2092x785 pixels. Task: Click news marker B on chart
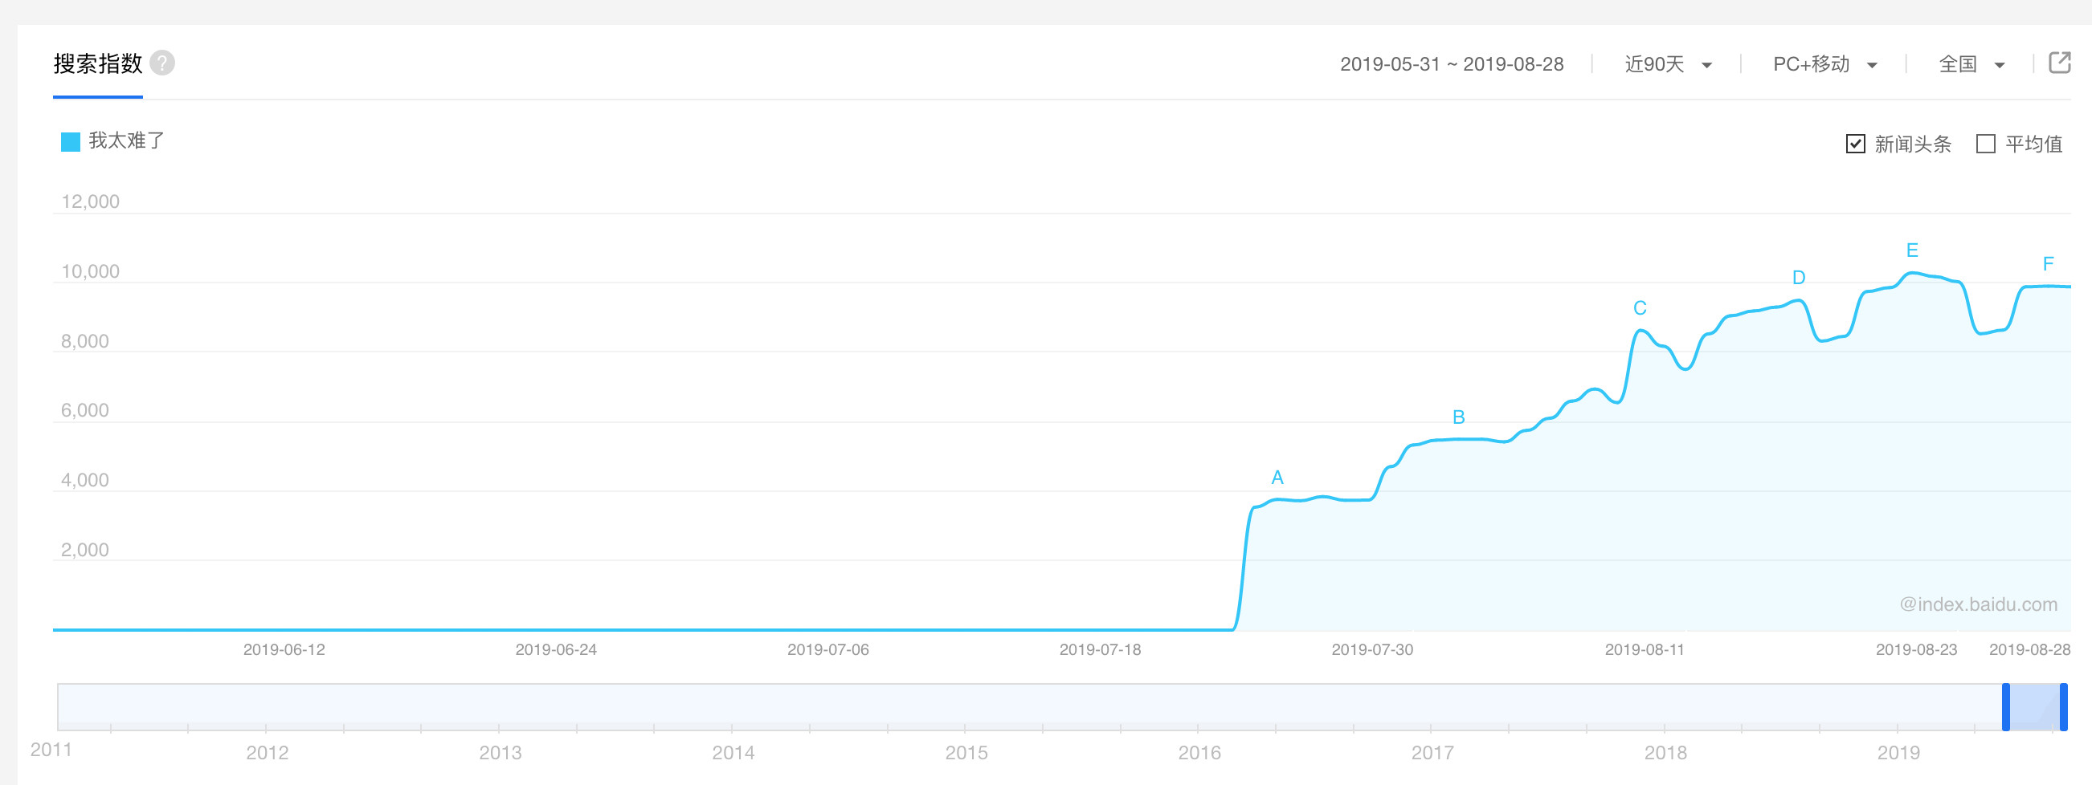coord(1459,417)
